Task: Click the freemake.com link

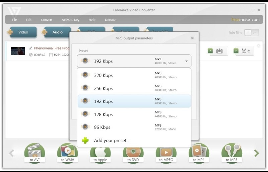Action: tap(245, 19)
